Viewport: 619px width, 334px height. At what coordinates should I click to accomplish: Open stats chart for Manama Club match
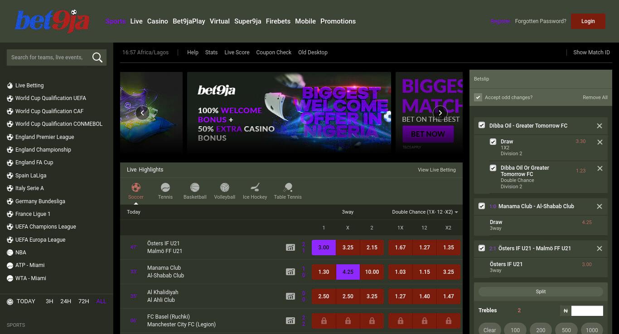[290, 272]
